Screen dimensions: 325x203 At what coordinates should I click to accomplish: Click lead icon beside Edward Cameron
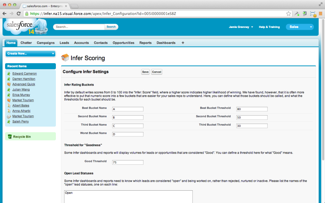[x=9, y=74]
